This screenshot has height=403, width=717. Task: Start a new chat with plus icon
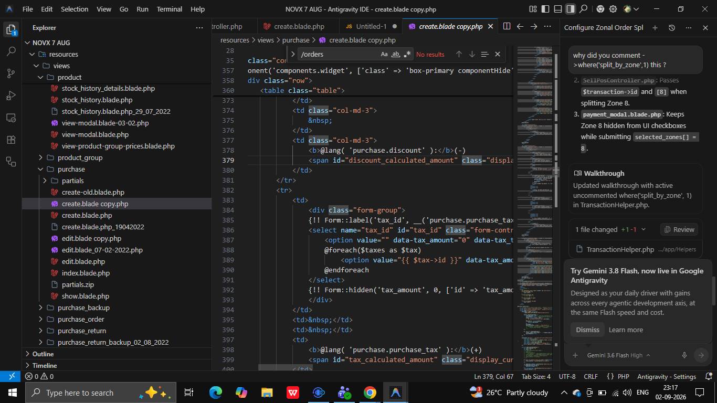click(655, 28)
